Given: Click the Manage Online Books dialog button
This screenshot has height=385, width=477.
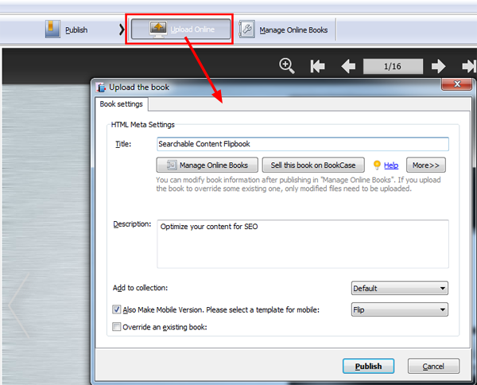Looking at the screenshot, I should [x=207, y=165].
